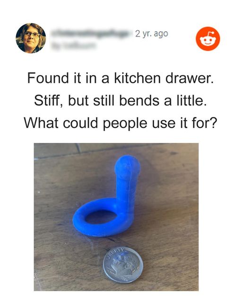This screenshot has height=303, width=242.
Task: Click the rounded top of the blue upright stem
Action: [127, 165]
